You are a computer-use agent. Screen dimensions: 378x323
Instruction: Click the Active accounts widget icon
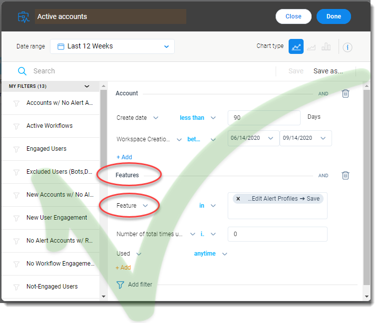[23, 17]
